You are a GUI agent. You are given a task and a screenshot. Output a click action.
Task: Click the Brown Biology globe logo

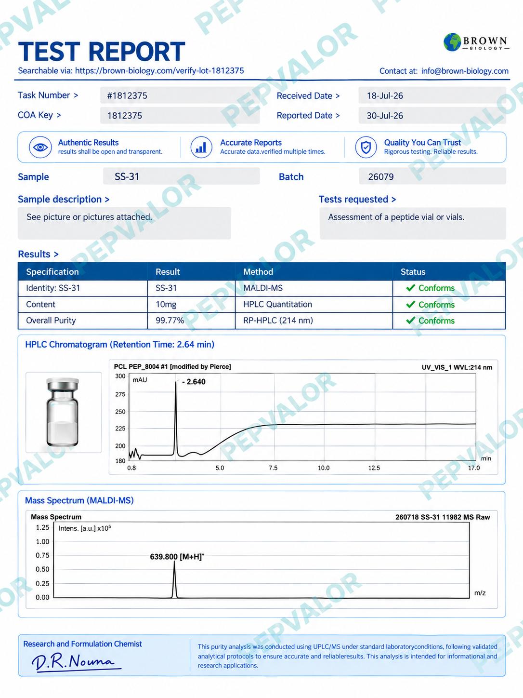(x=452, y=42)
